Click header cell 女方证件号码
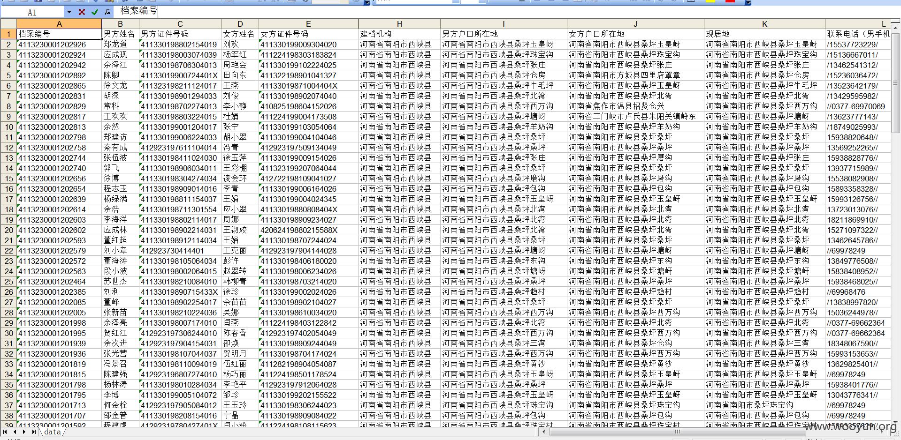The width and height of the screenshot is (901, 440). tap(308, 34)
